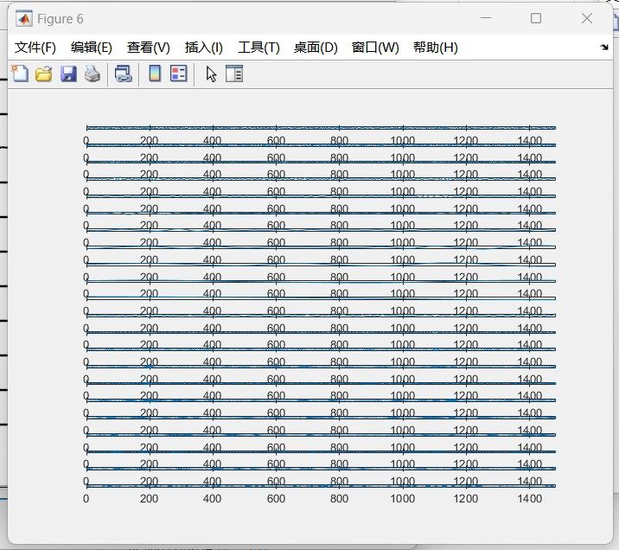This screenshot has width=619, height=550.
Task: Minimize the Figure 6 window
Action: click(x=486, y=18)
